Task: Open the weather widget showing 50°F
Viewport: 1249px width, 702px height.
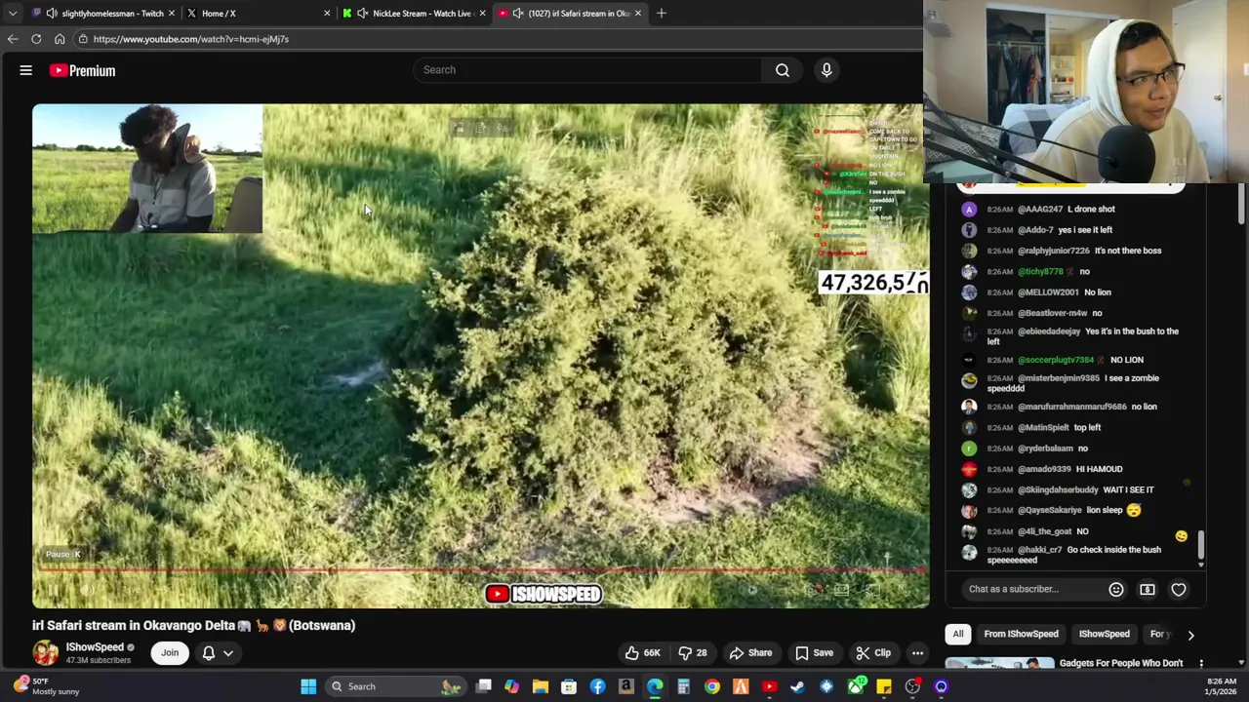Action: click(x=44, y=686)
